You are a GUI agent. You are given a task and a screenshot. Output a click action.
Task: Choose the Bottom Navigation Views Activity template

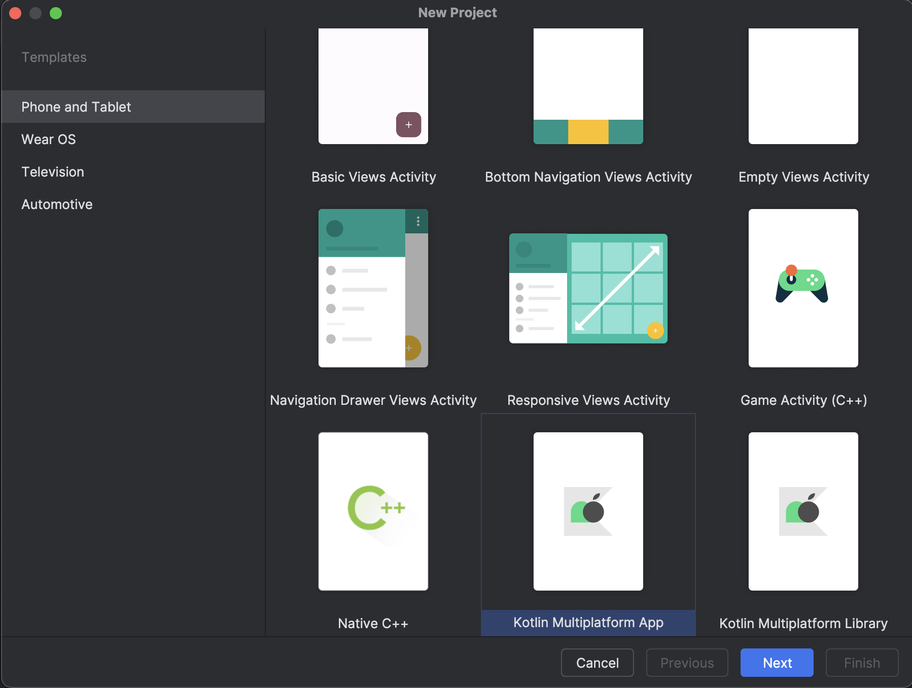pos(588,86)
